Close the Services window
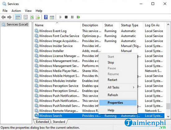Viewport: 171px width, 130px height. click(165, 4)
